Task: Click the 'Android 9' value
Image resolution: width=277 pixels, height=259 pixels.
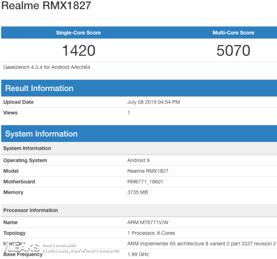Action: pyautogui.click(x=138, y=161)
